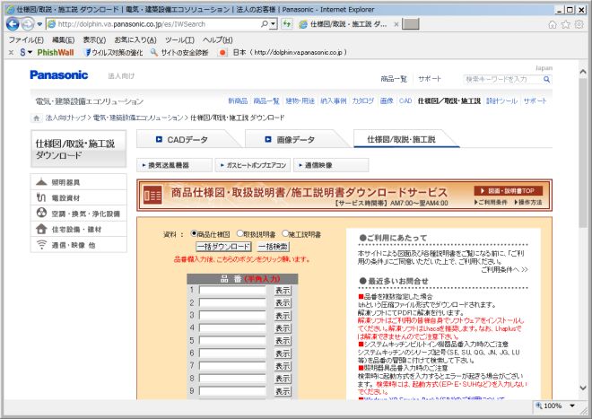
Task: Go forward with the browser Forward arrow
Action: click(28, 24)
